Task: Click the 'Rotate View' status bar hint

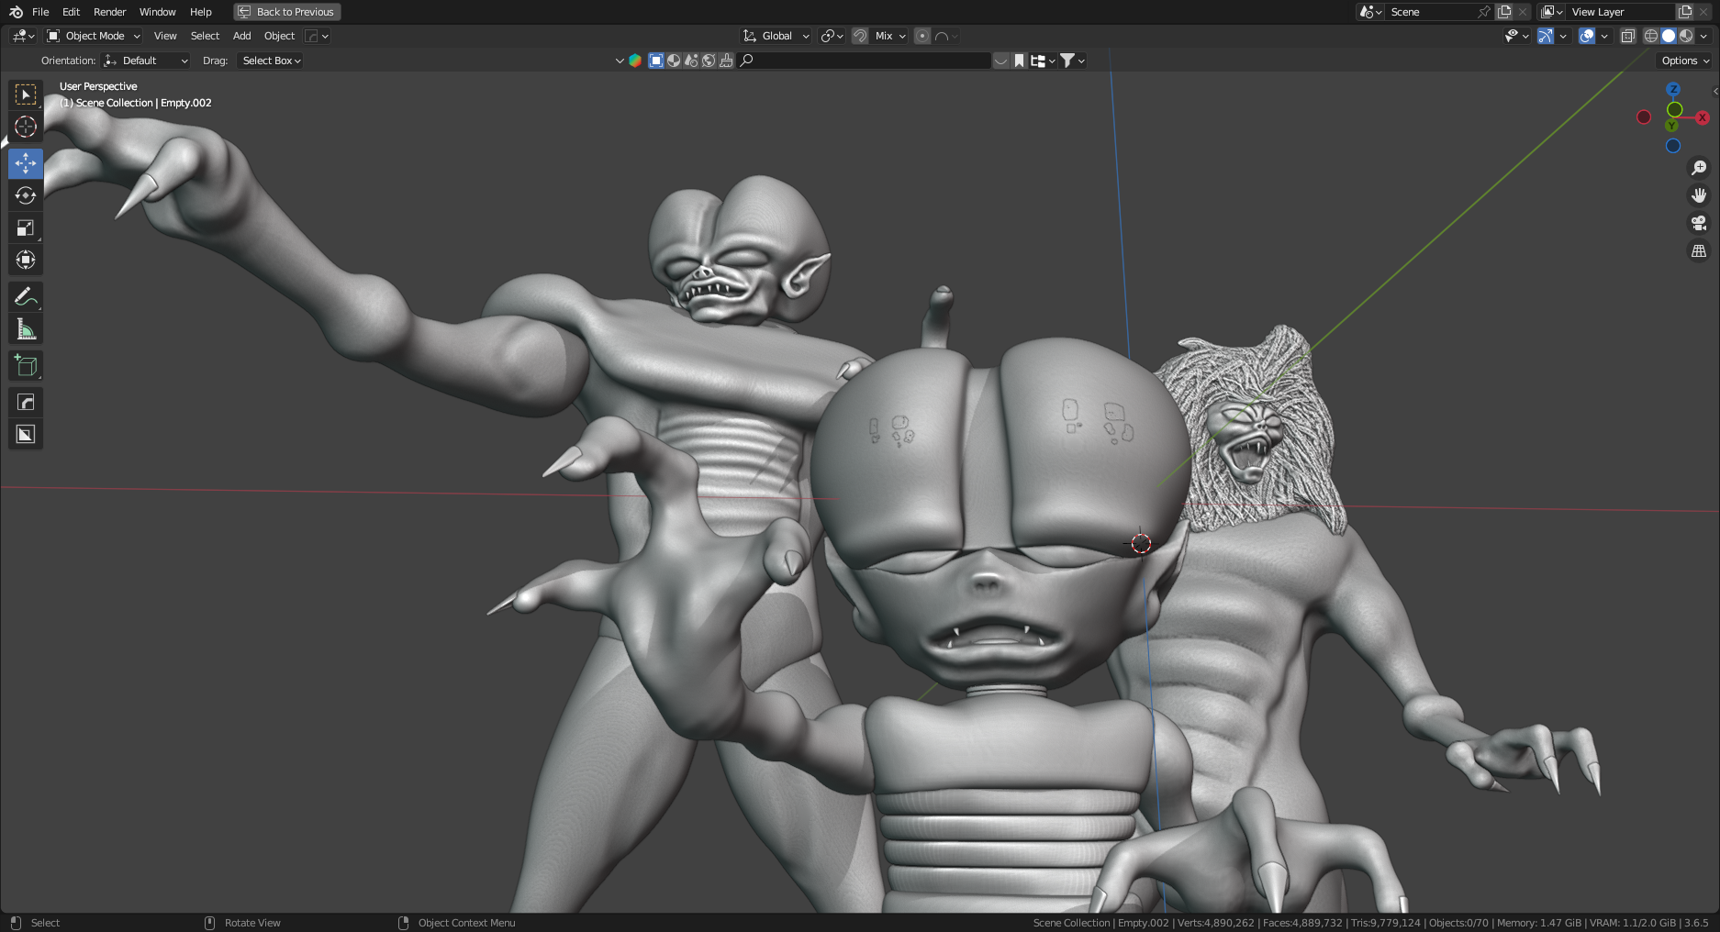Action: pos(252,923)
